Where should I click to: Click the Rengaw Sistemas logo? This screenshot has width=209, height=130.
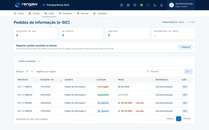[x=26, y=5]
